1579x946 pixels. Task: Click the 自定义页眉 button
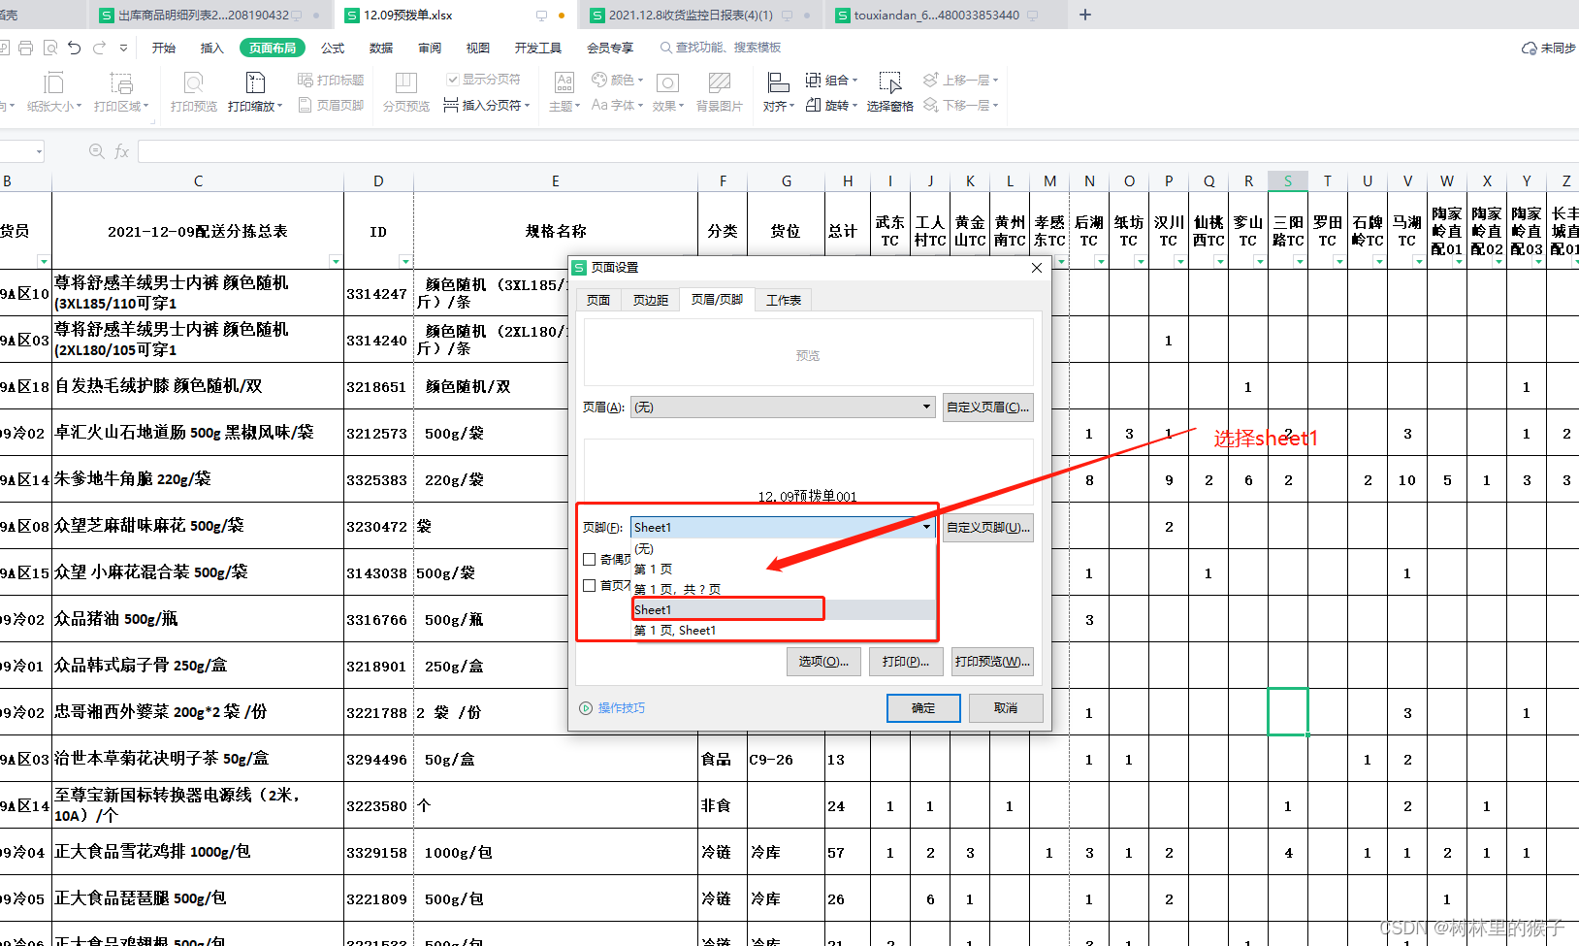(x=987, y=407)
